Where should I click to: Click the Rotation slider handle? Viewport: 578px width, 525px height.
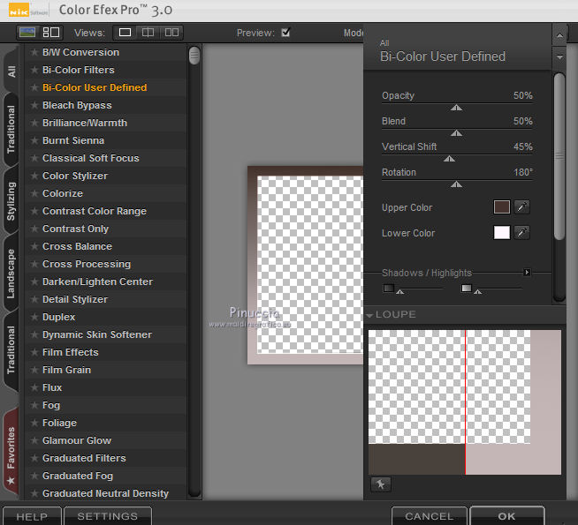(x=456, y=184)
